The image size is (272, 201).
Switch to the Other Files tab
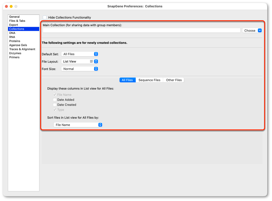point(174,80)
